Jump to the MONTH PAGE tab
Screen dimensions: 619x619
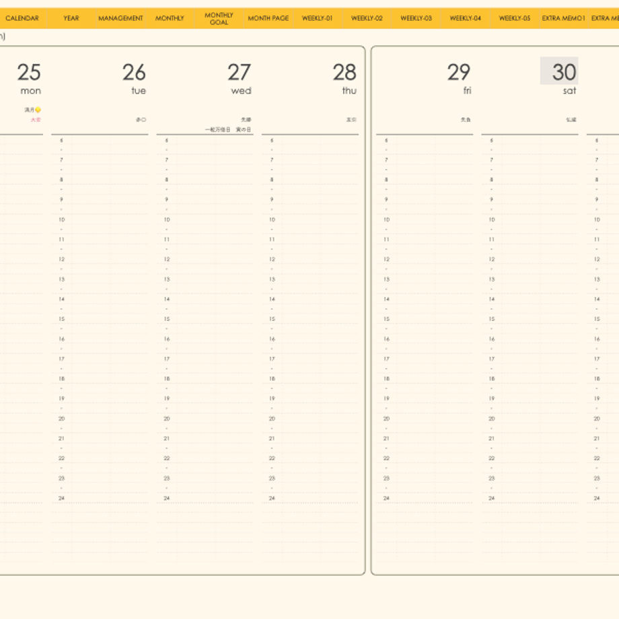click(x=268, y=18)
